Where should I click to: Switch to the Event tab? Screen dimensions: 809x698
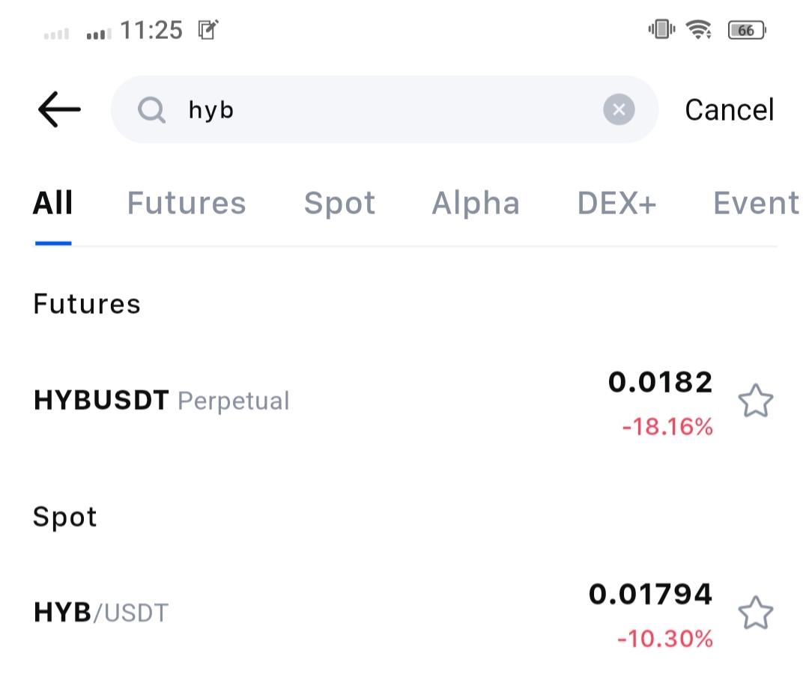coord(756,203)
